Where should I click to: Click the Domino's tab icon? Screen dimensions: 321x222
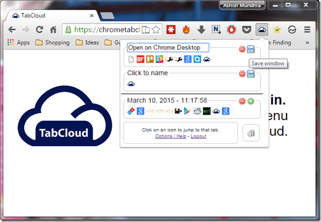click(x=131, y=111)
